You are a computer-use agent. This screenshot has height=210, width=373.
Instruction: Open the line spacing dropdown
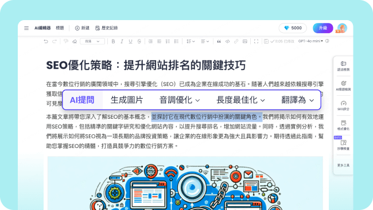click(191, 41)
